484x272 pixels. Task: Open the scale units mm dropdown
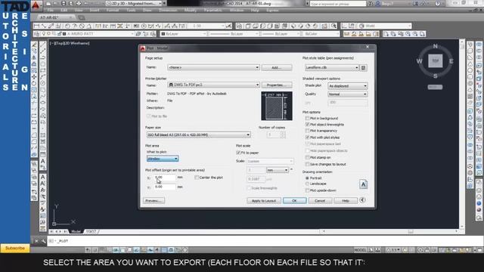click(278, 170)
